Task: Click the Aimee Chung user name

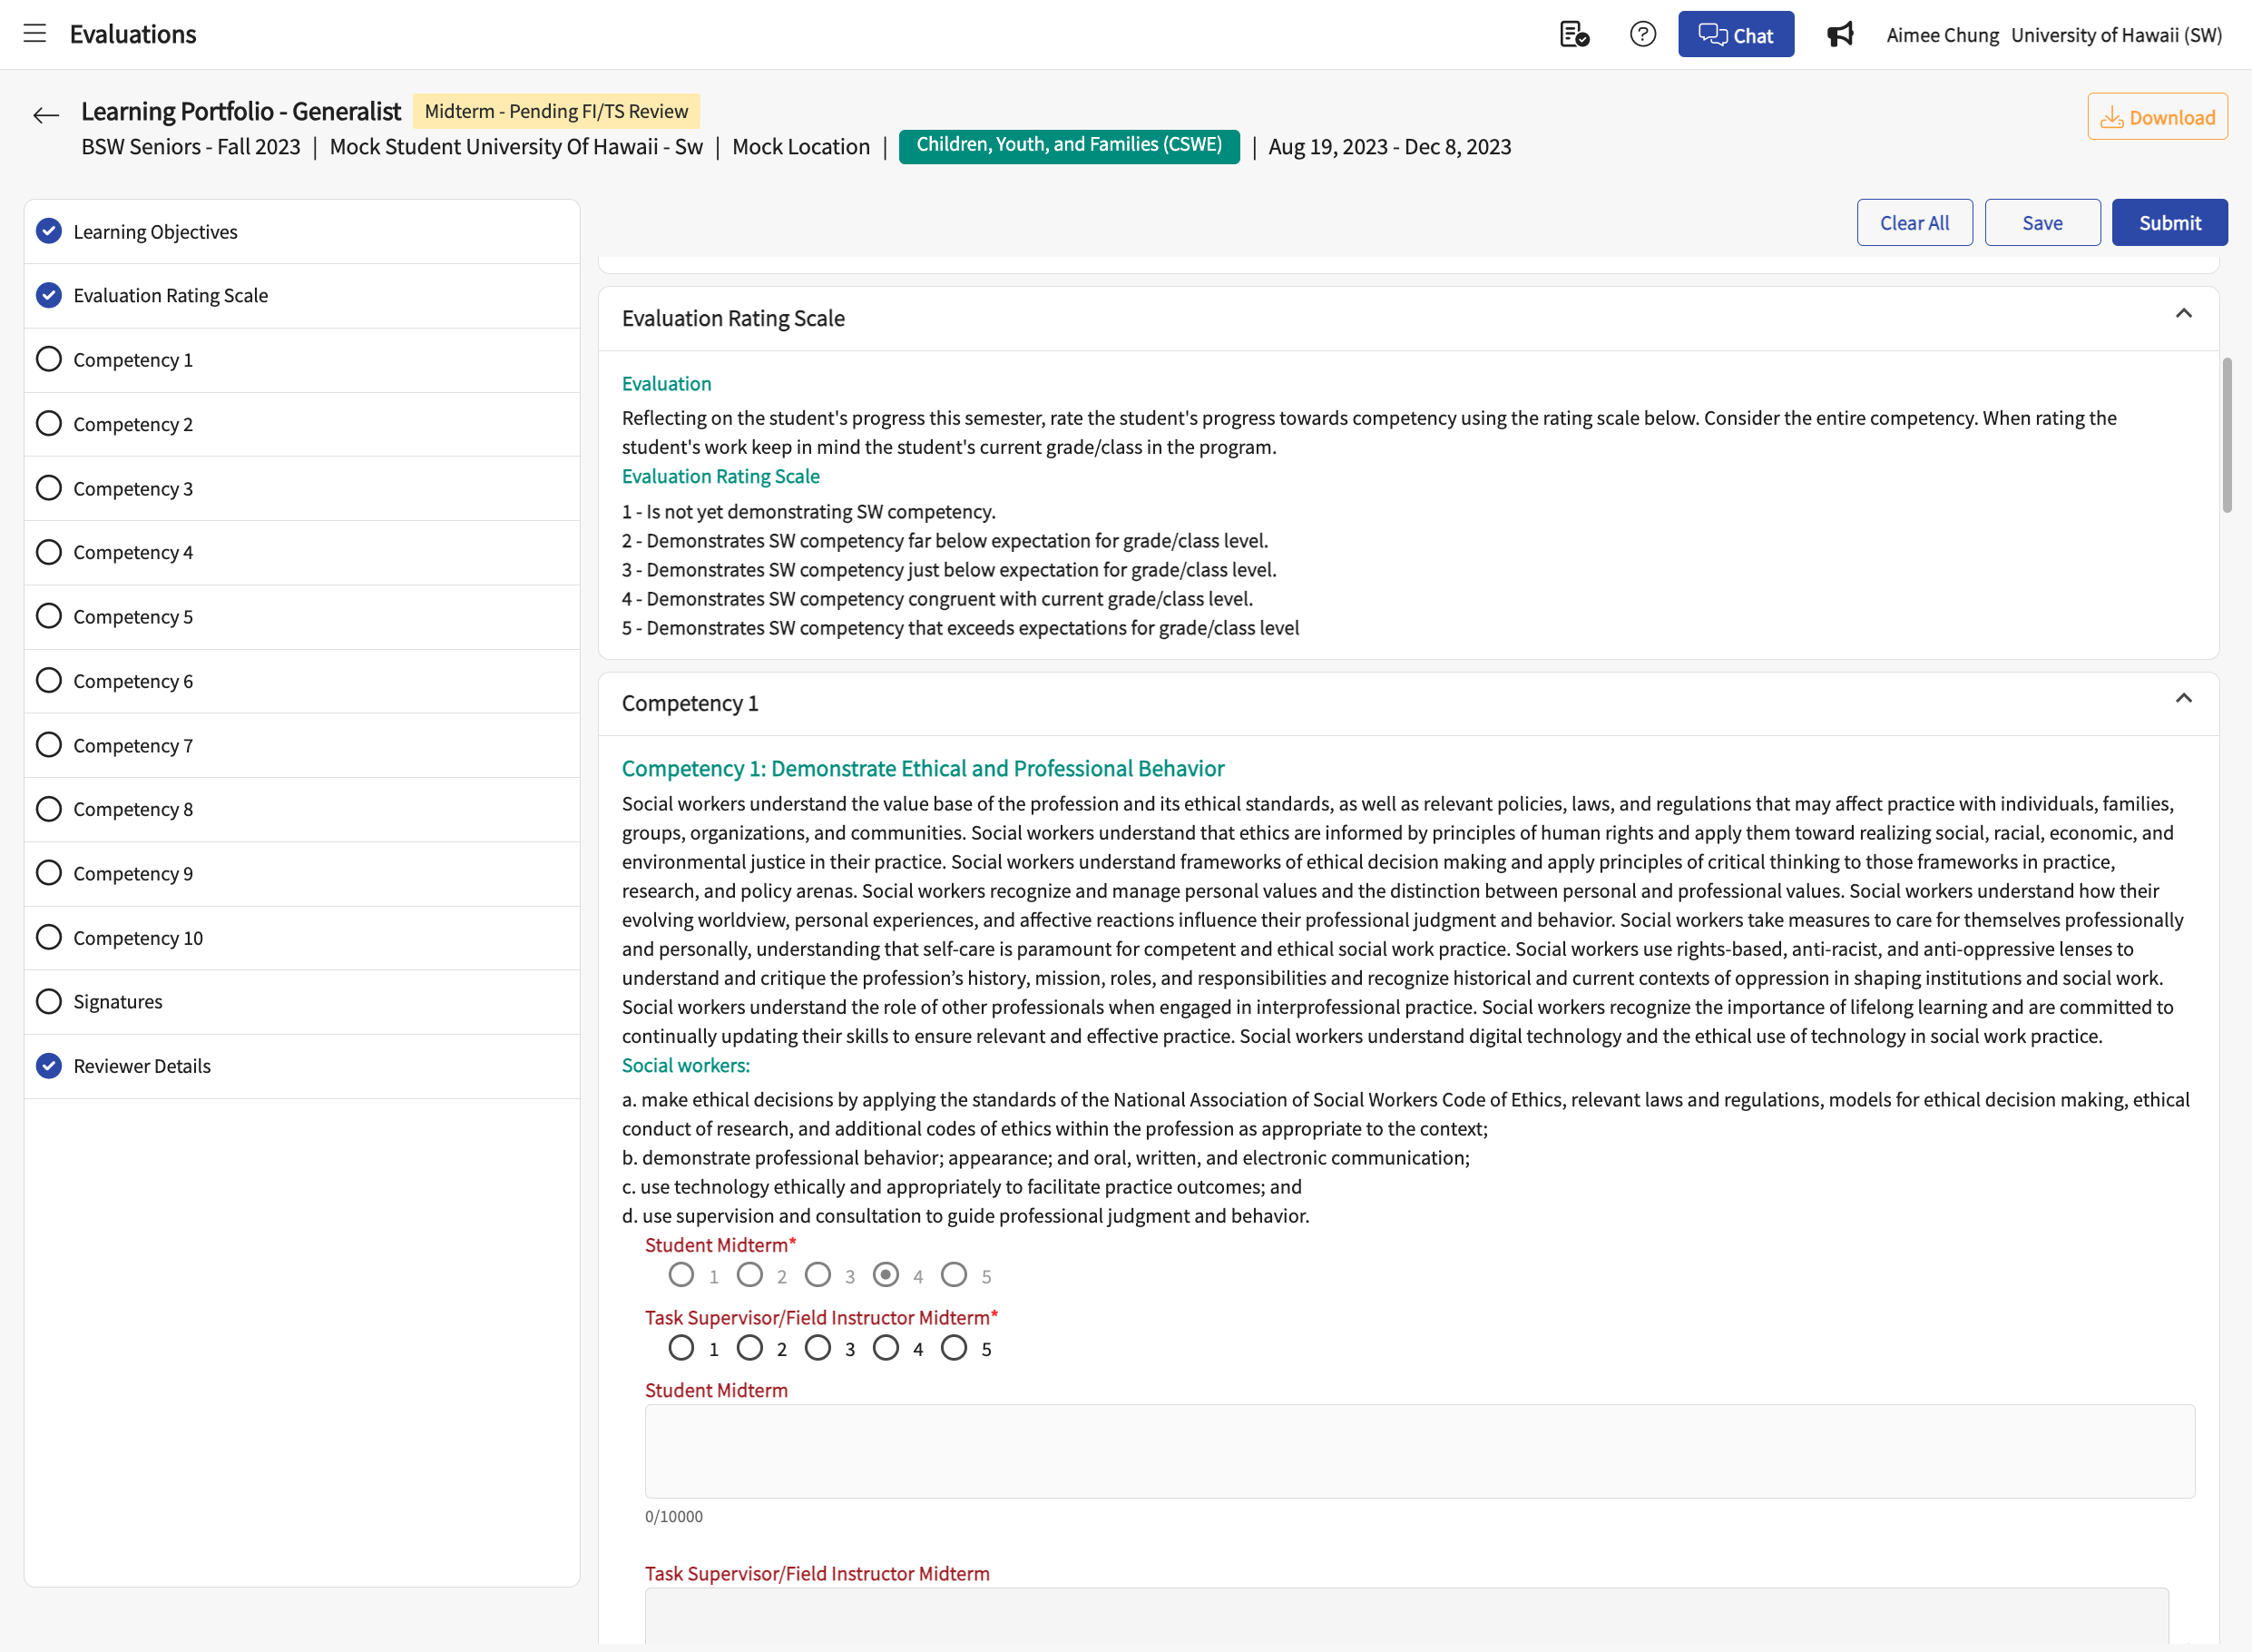Action: (x=1942, y=35)
